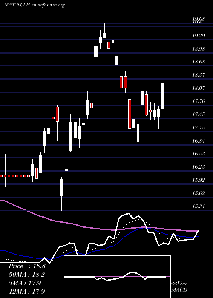This screenshot has height=298, width=213.
Task: Click the 16.84 price axis label
Action: pyautogui.click(x=199, y=140)
